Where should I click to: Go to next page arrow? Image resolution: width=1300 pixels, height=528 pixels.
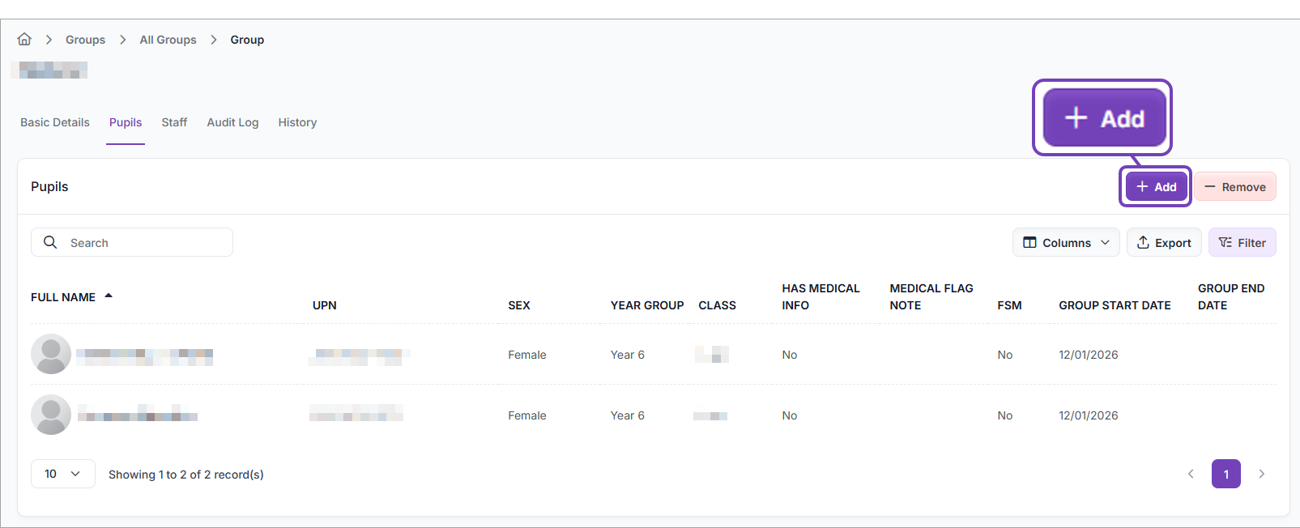click(x=1261, y=474)
